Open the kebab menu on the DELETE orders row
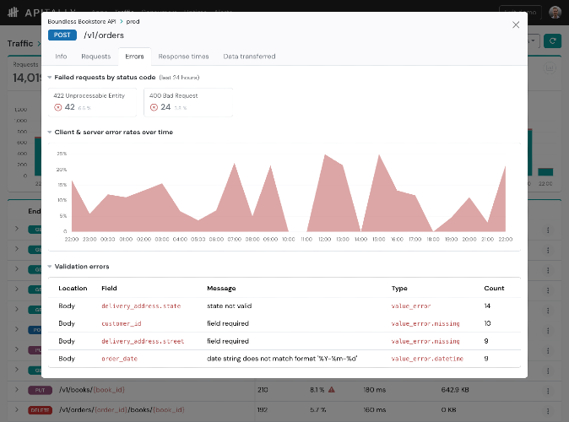This screenshot has height=422, width=569. pyautogui.click(x=548, y=411)
